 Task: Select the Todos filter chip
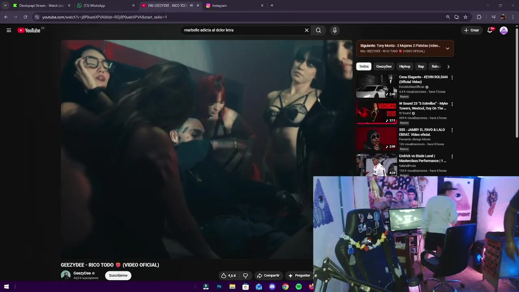pyautogui.click(x=364, y=67)
